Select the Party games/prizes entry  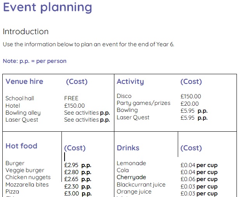(x=144, y=103)
